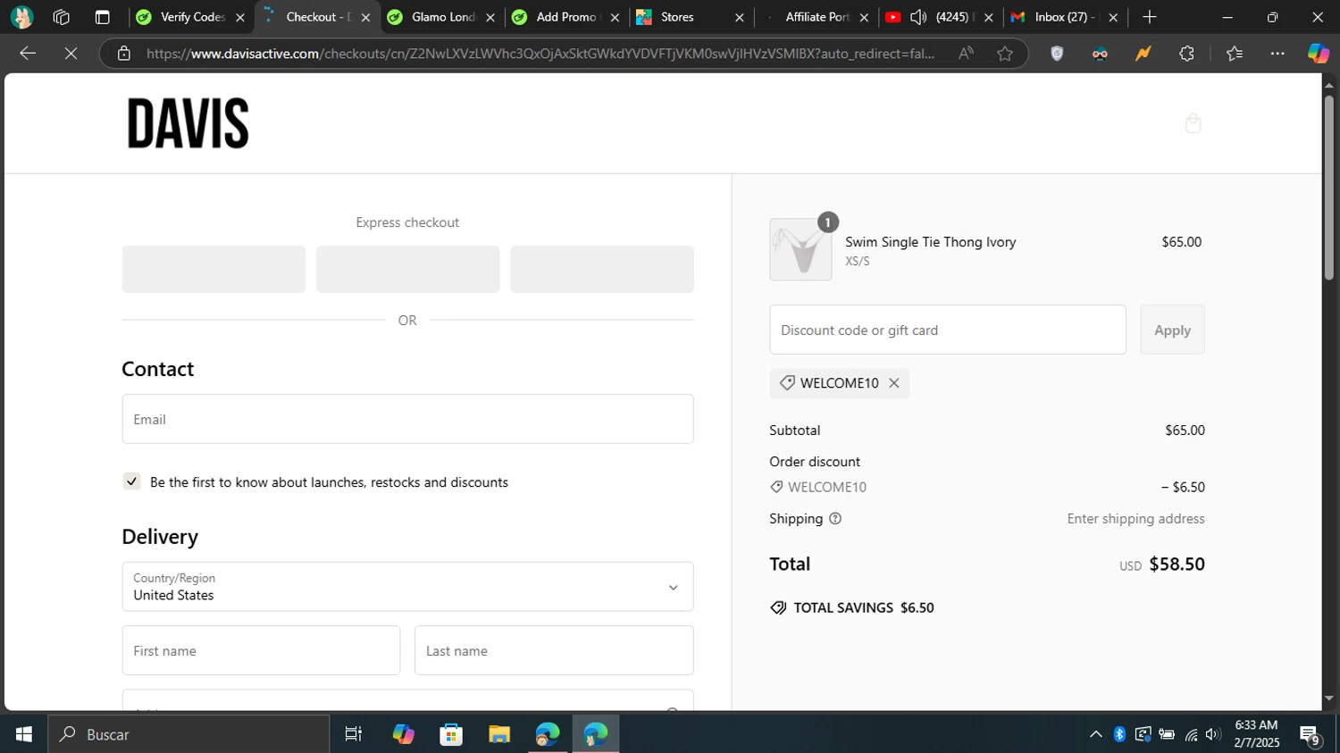Click the browser back arrow
The height and width of the screenshot is (753, 1340).
[x=28, y=54]
